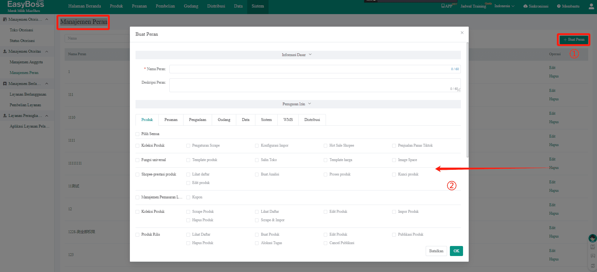Open Toko Otorisasi in sidebar
Screen dimensions: 597x272
21,30
